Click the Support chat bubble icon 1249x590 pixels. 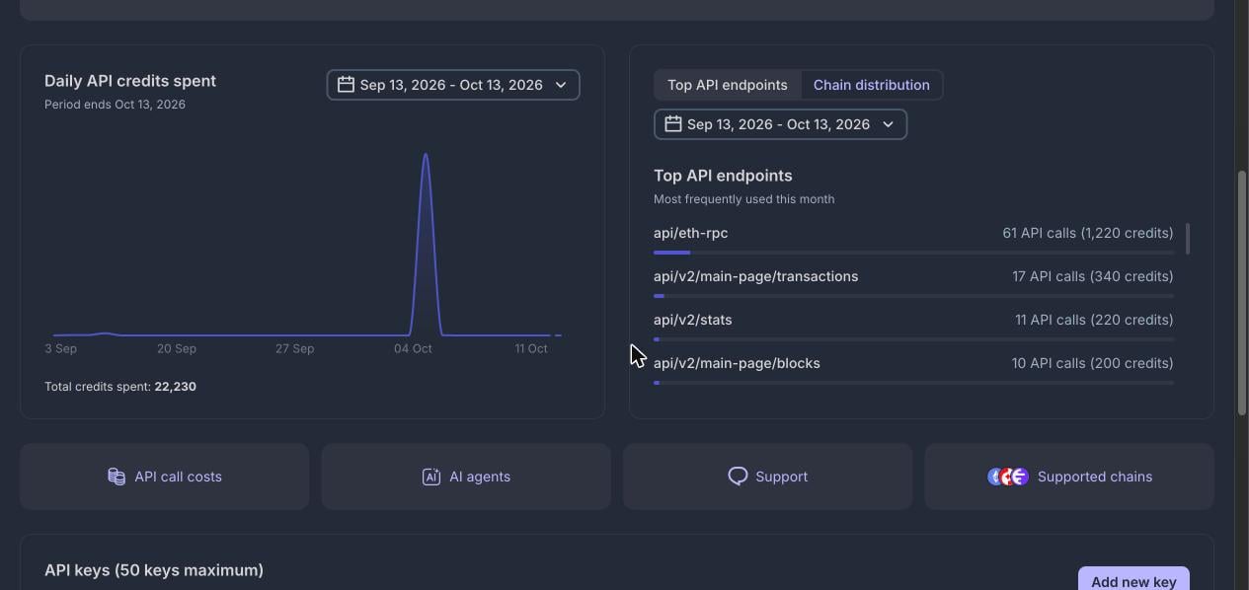point(738,477)
